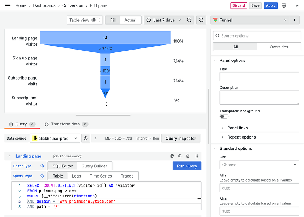Image resolution: width=304 pixels, height=217 pixels.
Task: Collapse the top toolbar chevron
Action: [297, 6]
